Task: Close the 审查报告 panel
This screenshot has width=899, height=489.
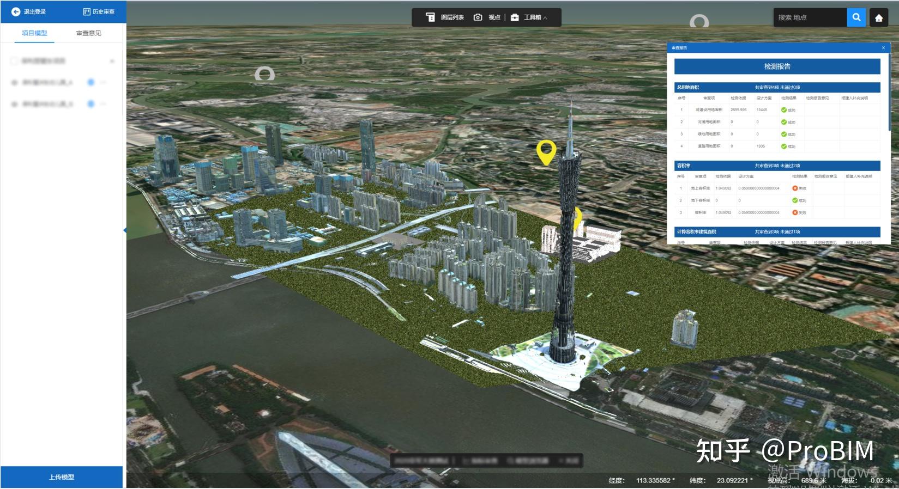Action: pyautogui.click(x=883, y=48)
